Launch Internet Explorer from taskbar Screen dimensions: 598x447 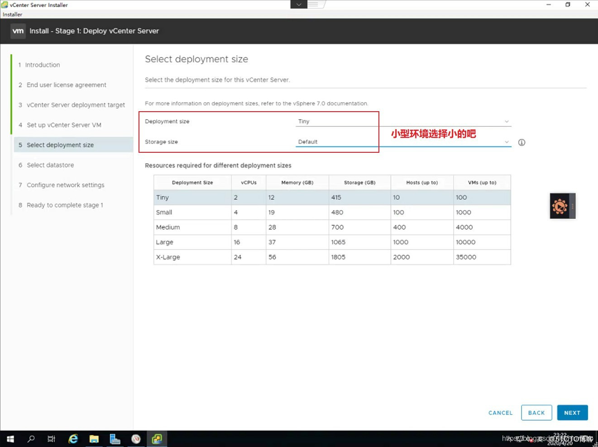tap(73, 439)
